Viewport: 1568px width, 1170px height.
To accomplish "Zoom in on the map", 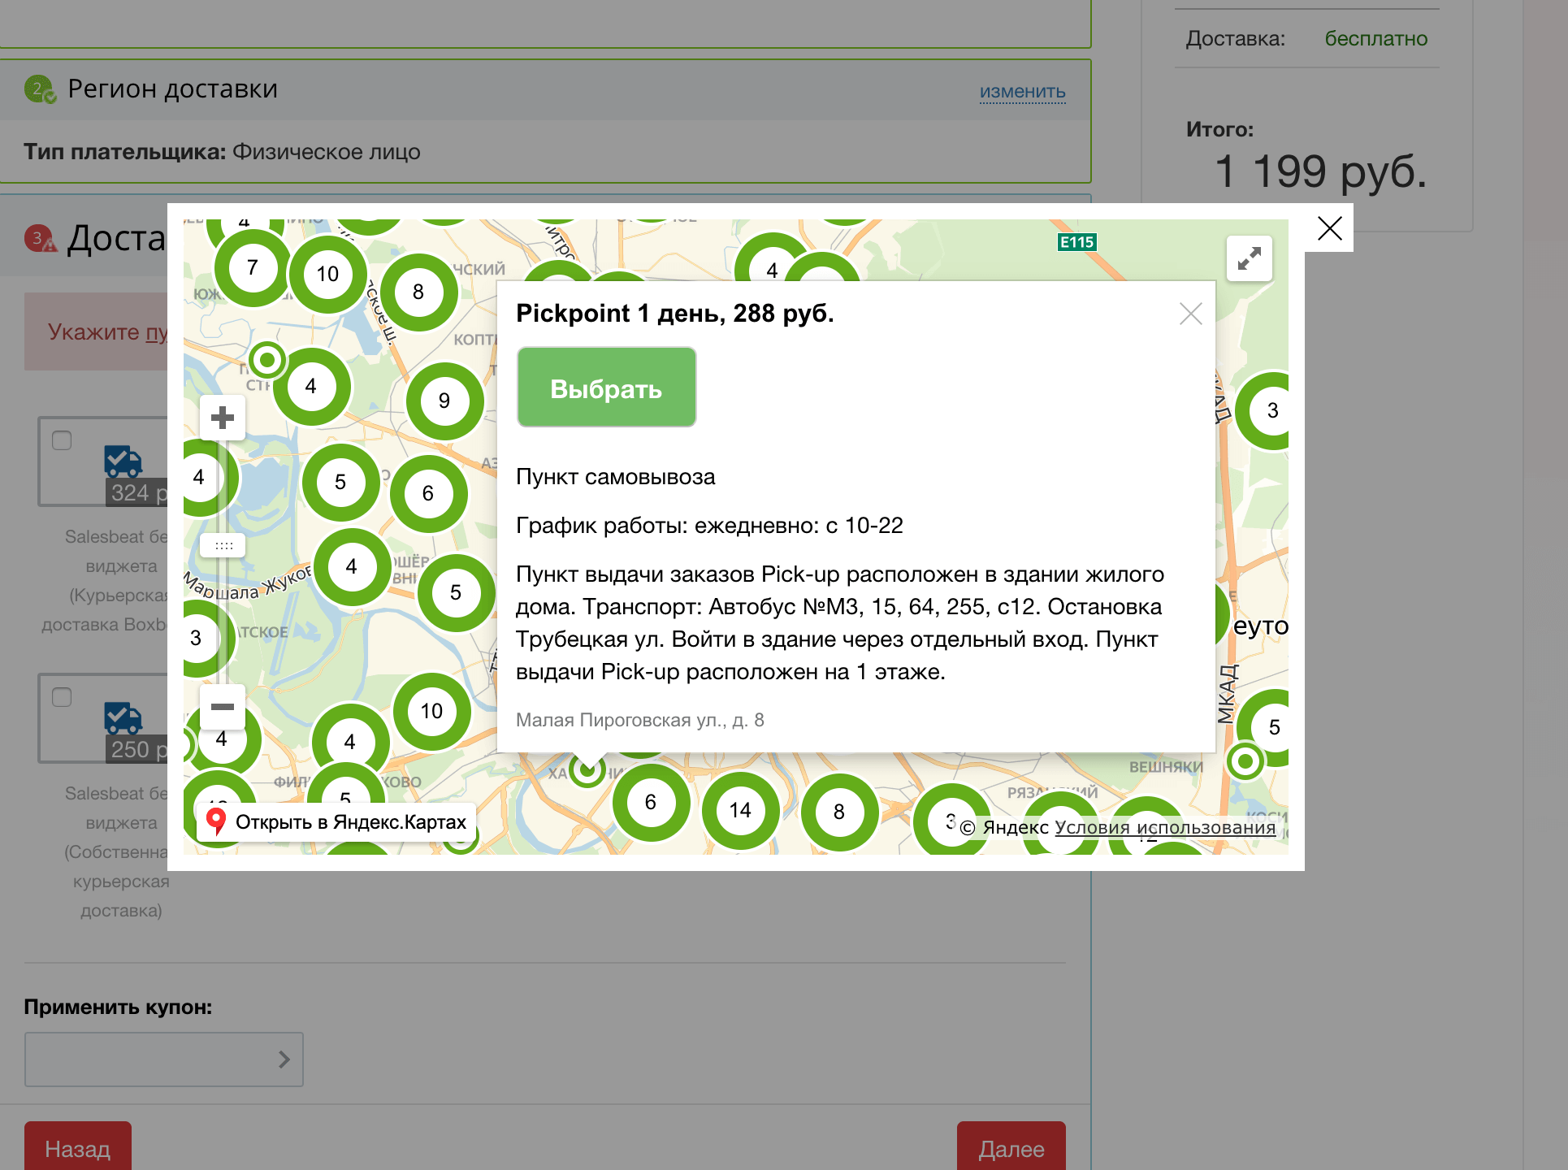I will click(223, 418).
